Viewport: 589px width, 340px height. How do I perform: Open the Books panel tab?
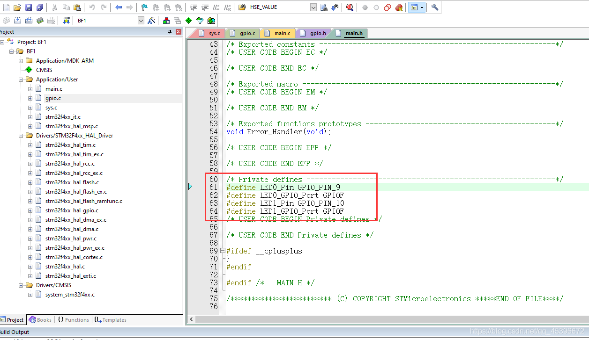[40, 320]
